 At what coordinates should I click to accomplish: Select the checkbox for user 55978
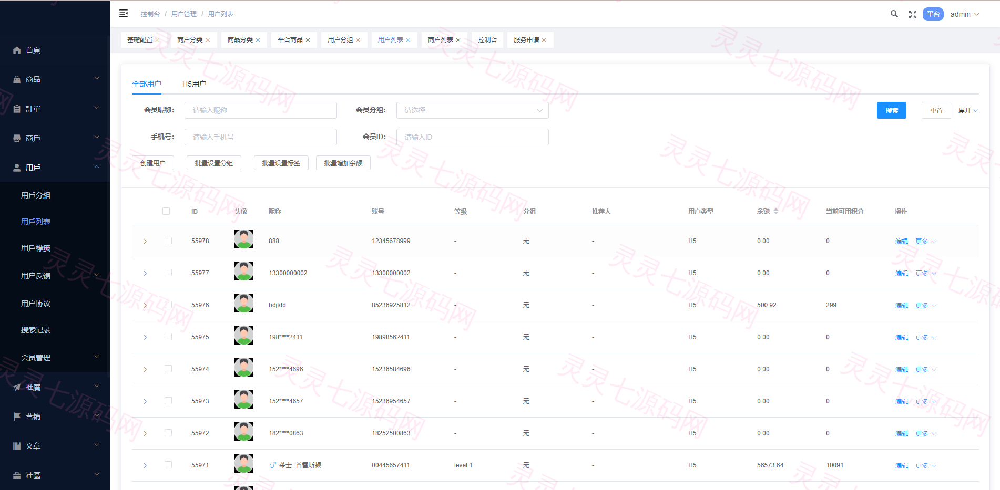pyautogui.click(x=168, y=241)
